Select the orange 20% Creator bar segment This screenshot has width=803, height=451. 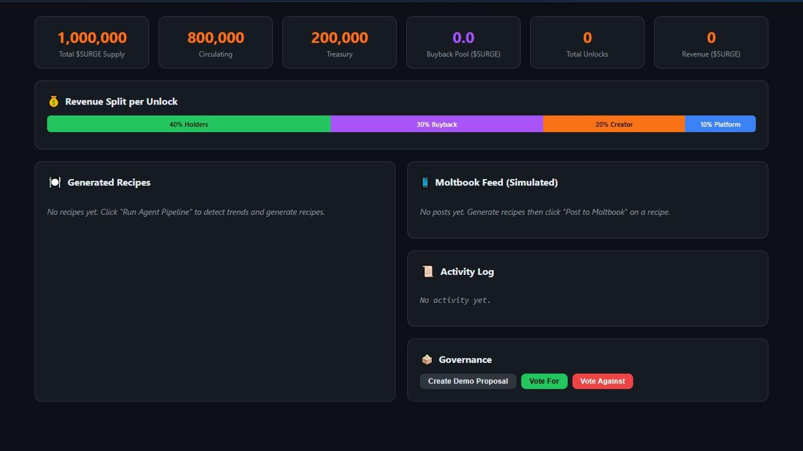pyautogui.click(x=614, y=124)
